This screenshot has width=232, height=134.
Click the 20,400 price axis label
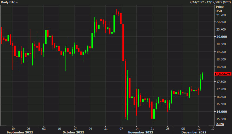coord(221,29)
